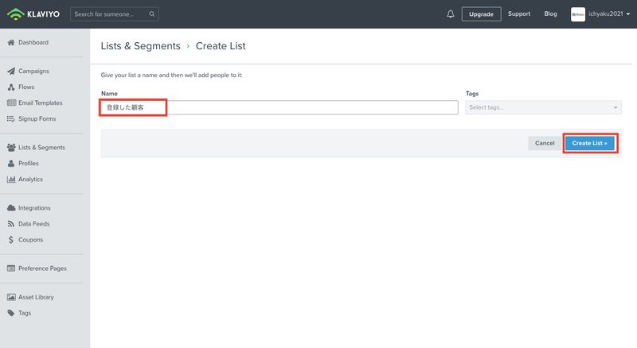
Task: Click the Upgrade button
Action: (x=481, y=14)
